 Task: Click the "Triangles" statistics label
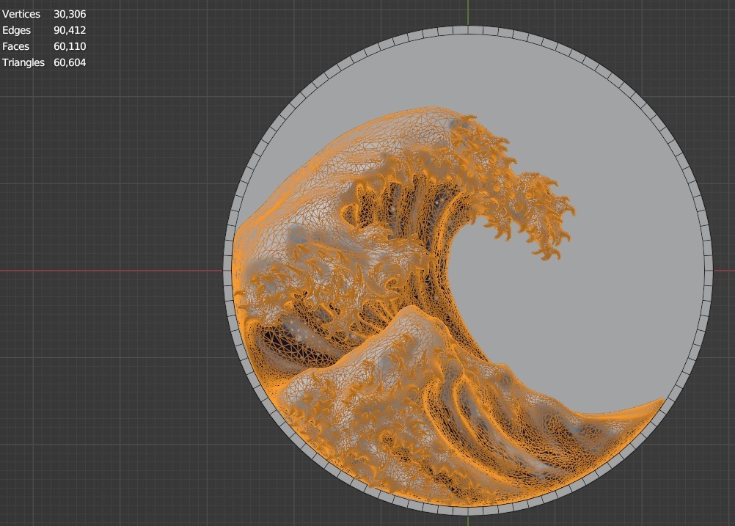[x=23, y=62]
